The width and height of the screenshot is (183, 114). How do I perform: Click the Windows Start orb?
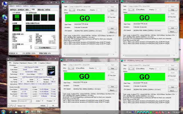point(3,112)
